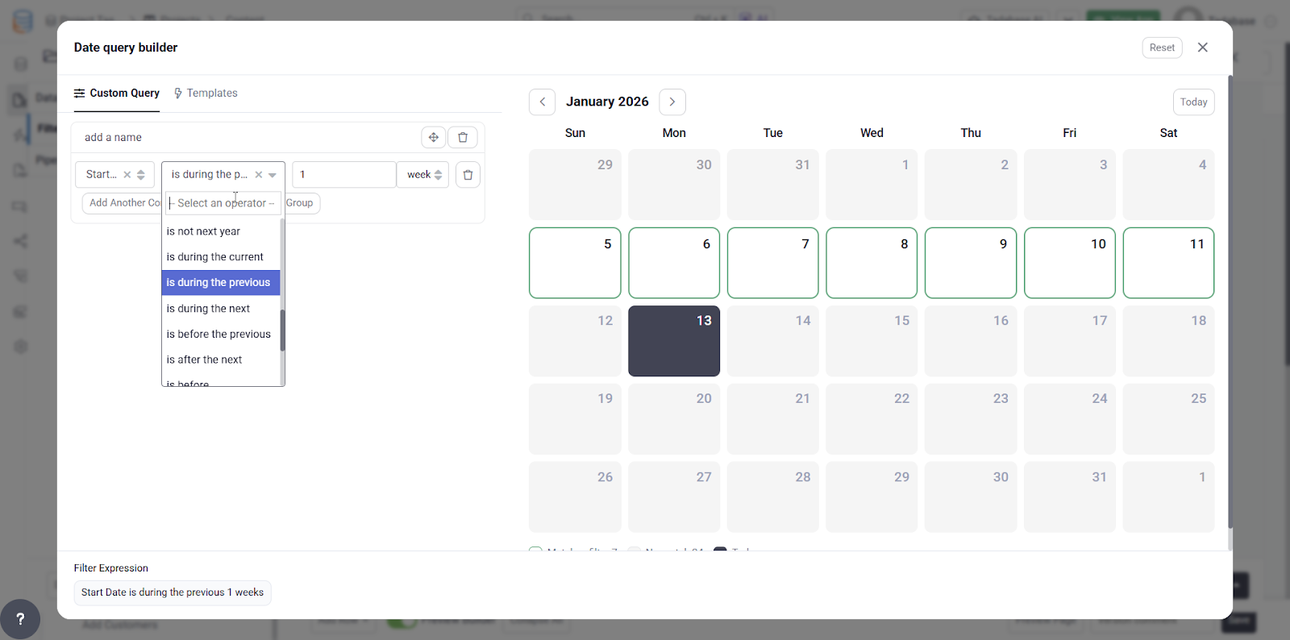Open the week unit dropdown
Viewport: 1290px width, 640px height.
coord(423,175)
